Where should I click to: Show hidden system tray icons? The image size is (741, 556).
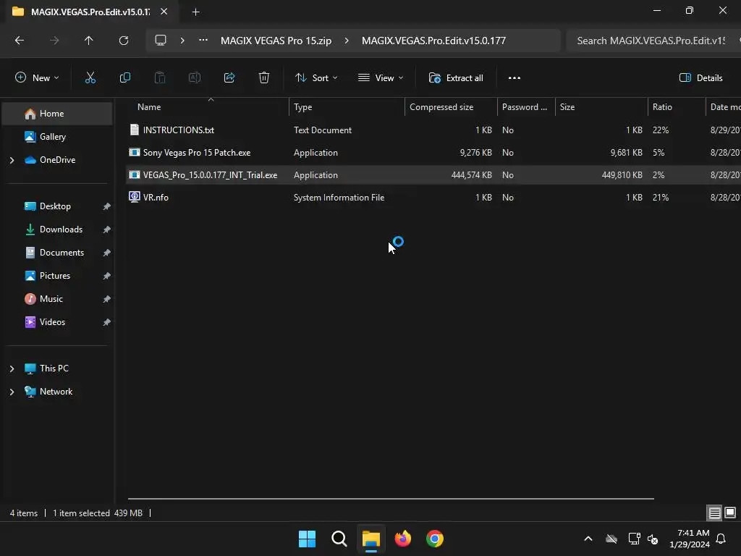(x=588, y=539)
